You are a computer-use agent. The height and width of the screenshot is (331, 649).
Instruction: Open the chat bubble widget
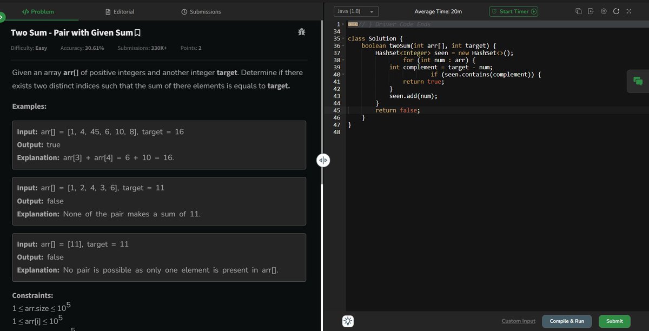(637, 81)
